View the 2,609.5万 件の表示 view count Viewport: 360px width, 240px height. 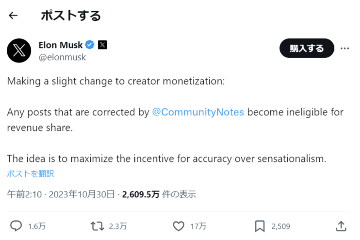point(159,194)
